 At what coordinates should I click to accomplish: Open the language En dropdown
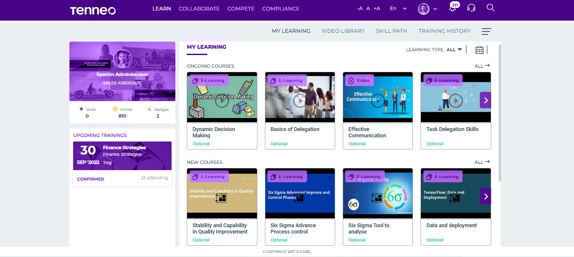point(397,8)
